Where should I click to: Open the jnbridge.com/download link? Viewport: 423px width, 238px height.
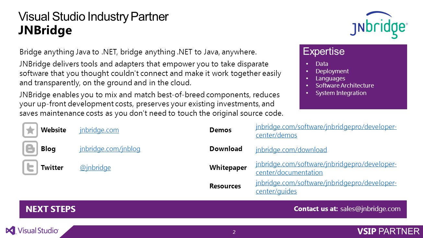pyautogui.click(x=291, y=149)
